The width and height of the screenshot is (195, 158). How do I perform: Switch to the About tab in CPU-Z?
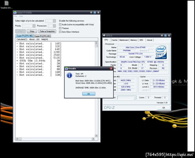149,40
